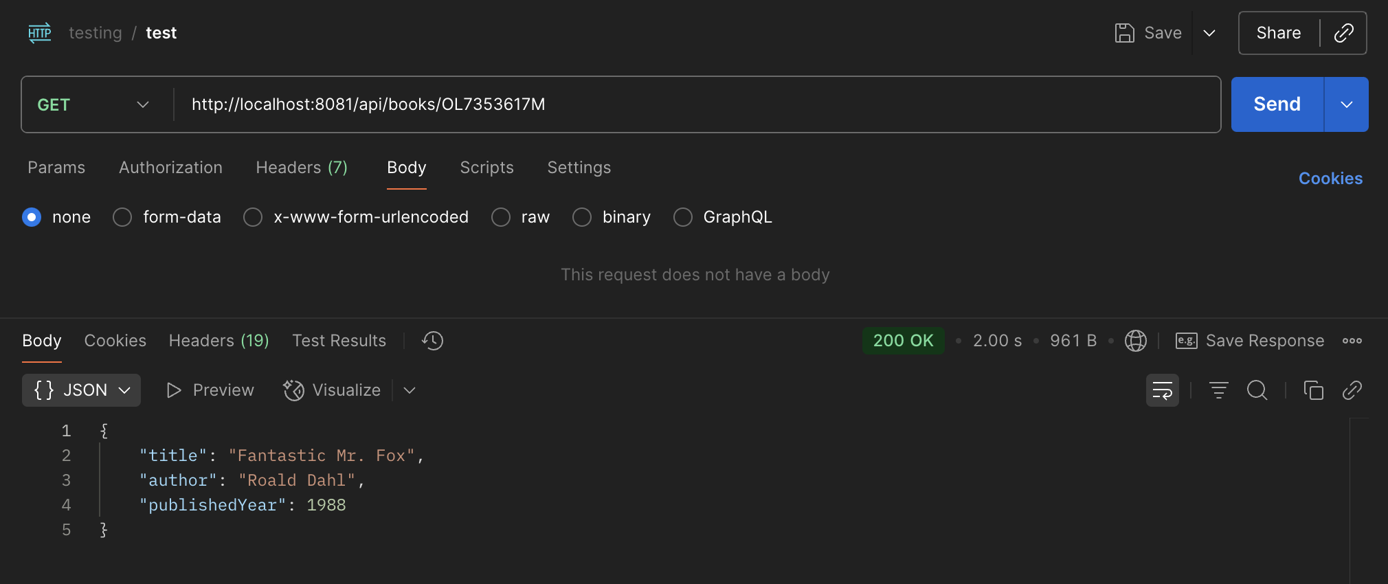Choose the GraphQL body option
The width and height of the screenshot is (1388, 584).
(683, 217)
